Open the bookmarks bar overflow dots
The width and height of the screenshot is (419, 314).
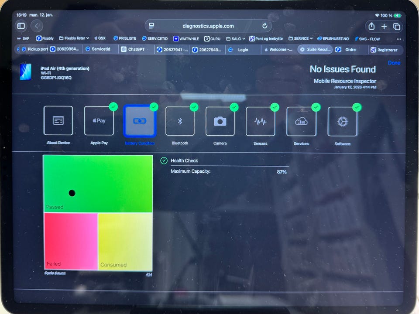398,39
